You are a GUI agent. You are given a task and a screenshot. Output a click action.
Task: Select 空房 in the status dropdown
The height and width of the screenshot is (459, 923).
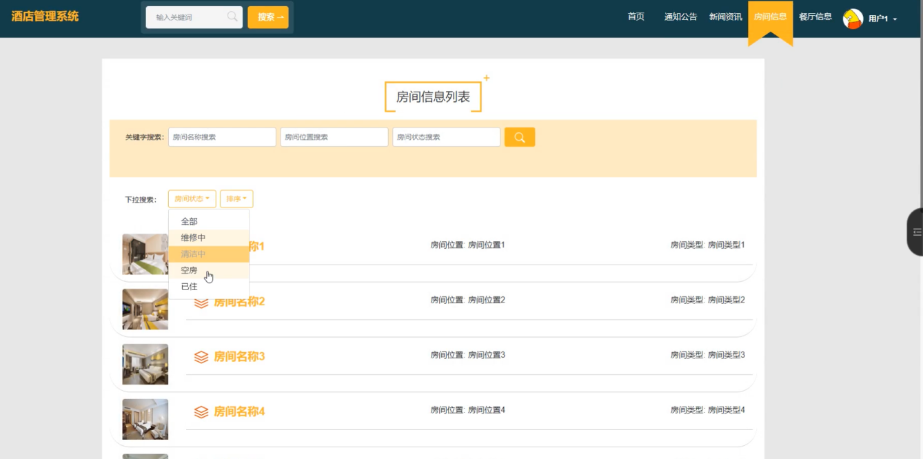(x=209, y=271)
